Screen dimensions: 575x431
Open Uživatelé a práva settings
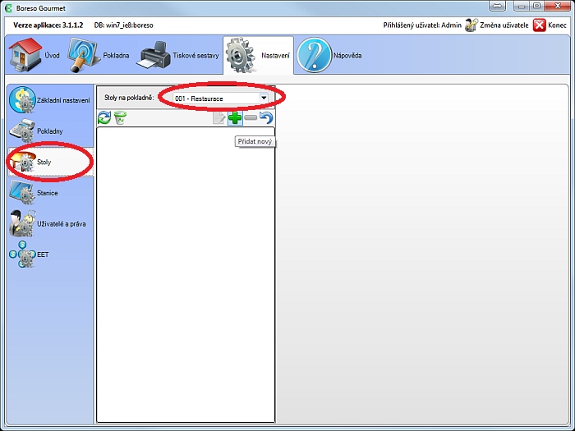click(x=49, y=223)
